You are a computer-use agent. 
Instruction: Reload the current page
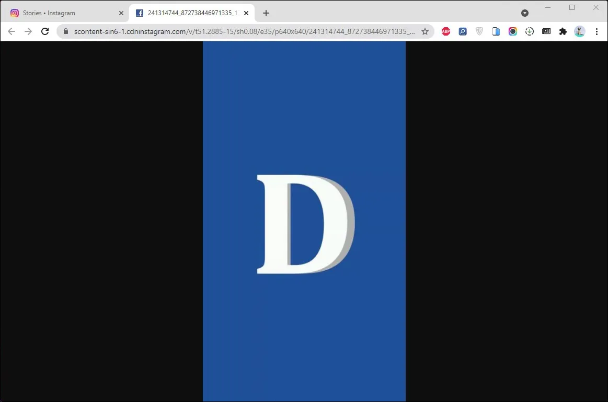pos(45,31)
